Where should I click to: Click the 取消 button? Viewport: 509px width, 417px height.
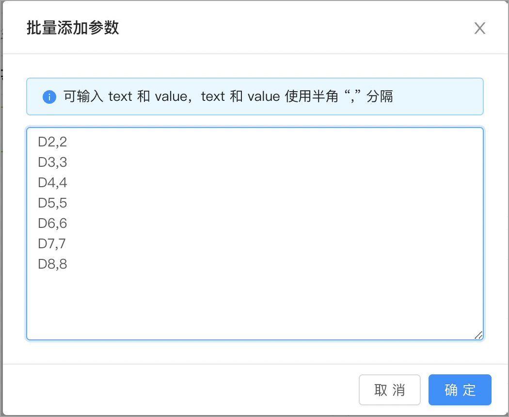[x=390, y=390]
